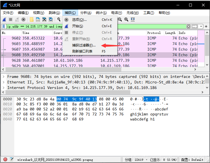Choose 捕获过滤器(F)... menu entry
The height and width of the screenshot is (163, 210).
coord(90,45)
